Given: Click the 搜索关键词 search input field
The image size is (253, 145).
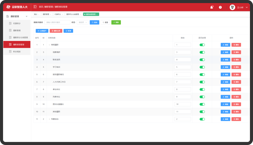Looking at the screenshot, I should point(57,22).
